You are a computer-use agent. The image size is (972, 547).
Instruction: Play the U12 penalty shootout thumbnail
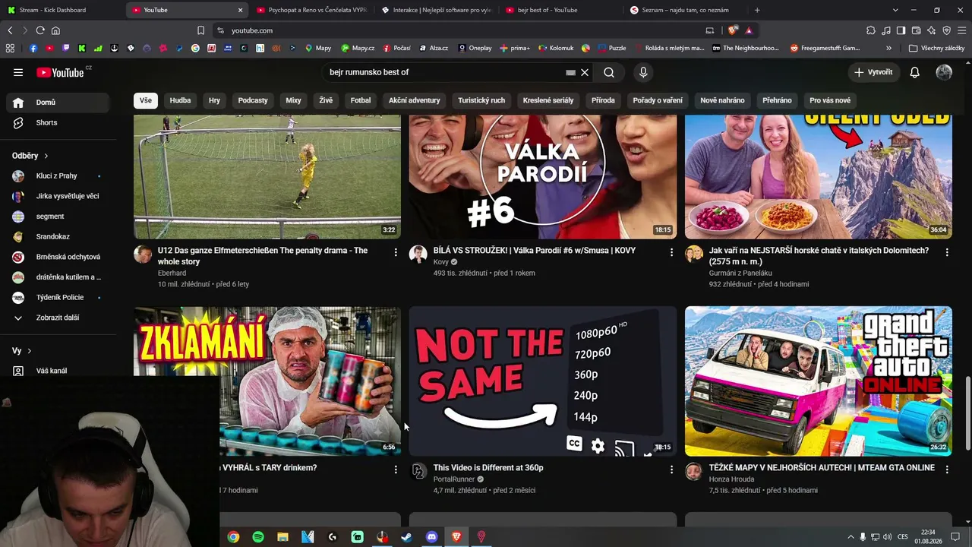pos(267,177)
